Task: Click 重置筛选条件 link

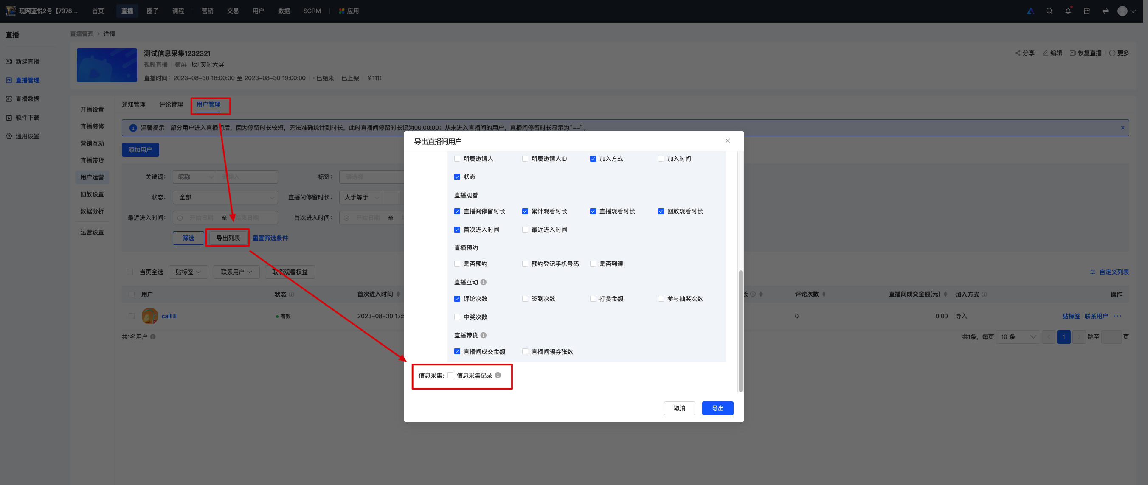Action: click(270, 238)
